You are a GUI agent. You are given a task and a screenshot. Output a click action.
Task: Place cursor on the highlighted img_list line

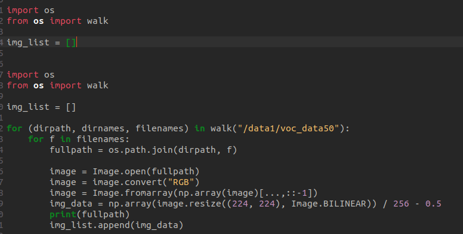click(x=231, y=42)
